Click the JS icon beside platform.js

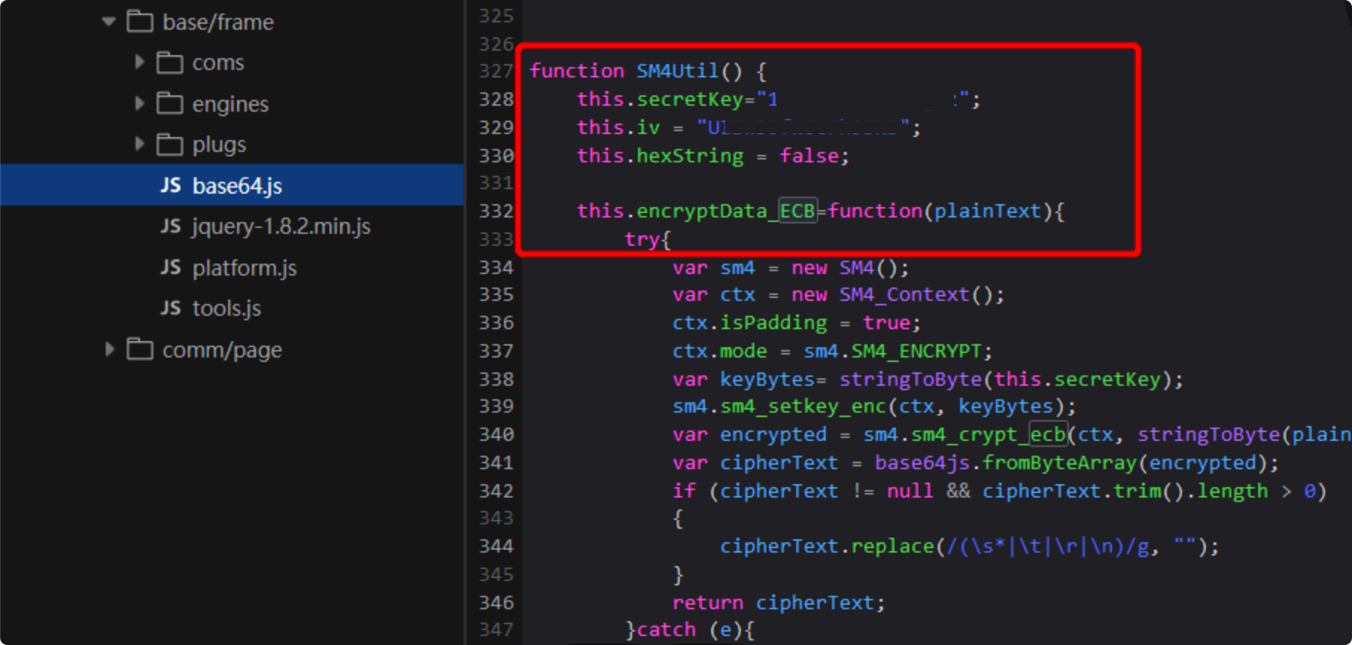coord(171,267)
